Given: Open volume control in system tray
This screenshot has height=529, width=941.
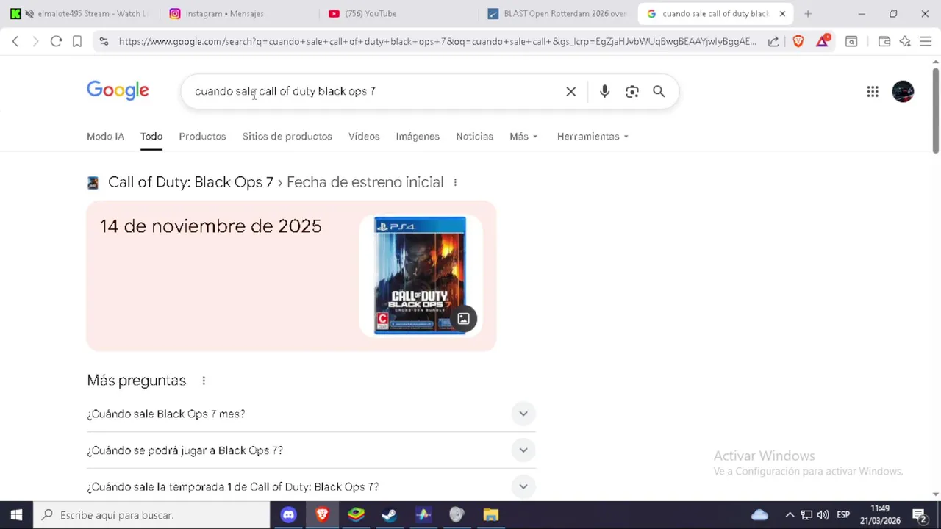Looking at the screenshot, I should coord(823,515).
